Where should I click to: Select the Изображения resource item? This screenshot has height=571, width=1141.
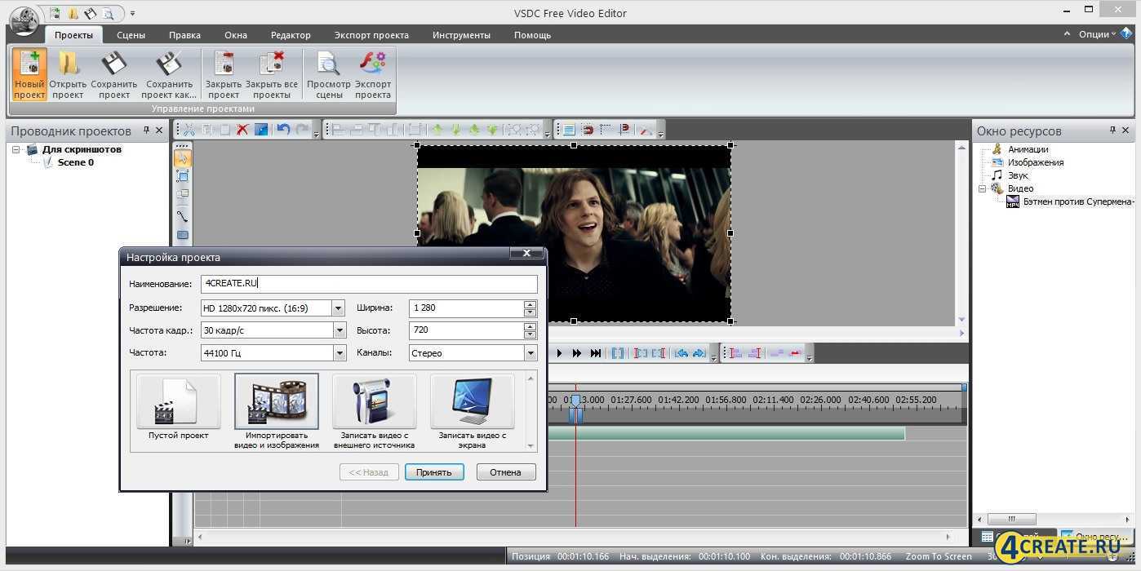1036,162
